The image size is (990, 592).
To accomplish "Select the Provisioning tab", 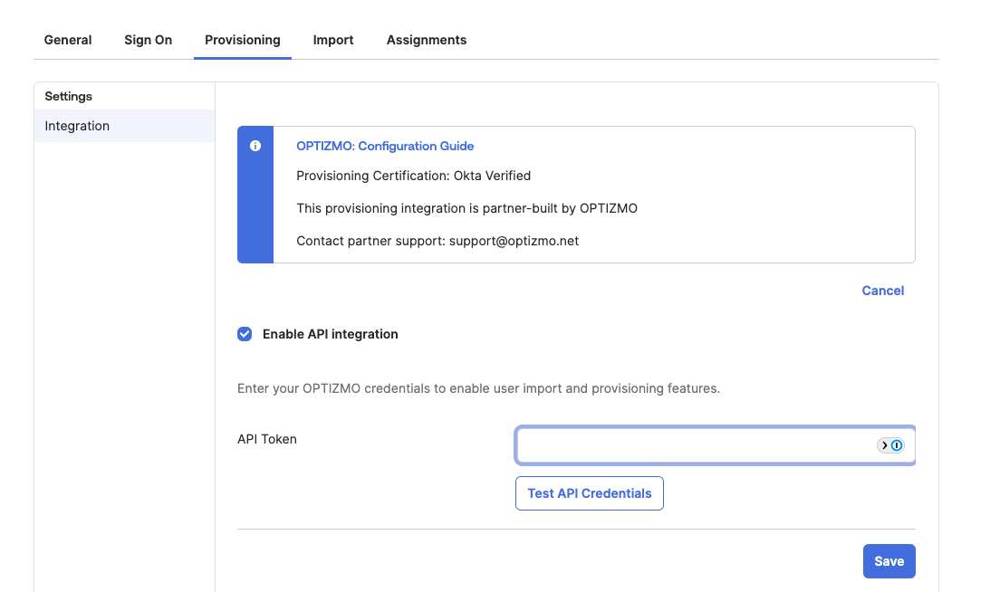I will 243,40.
